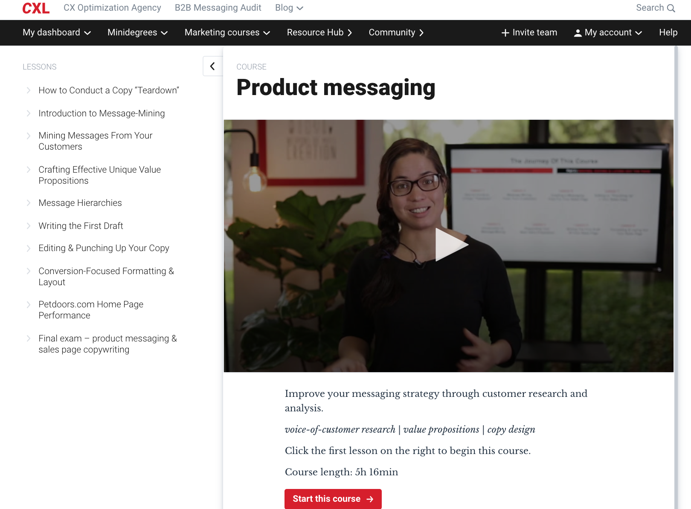Click the plus icon next to Invite team
The height and width of the screenshot is (509, 691).
(x=505, y=32)
